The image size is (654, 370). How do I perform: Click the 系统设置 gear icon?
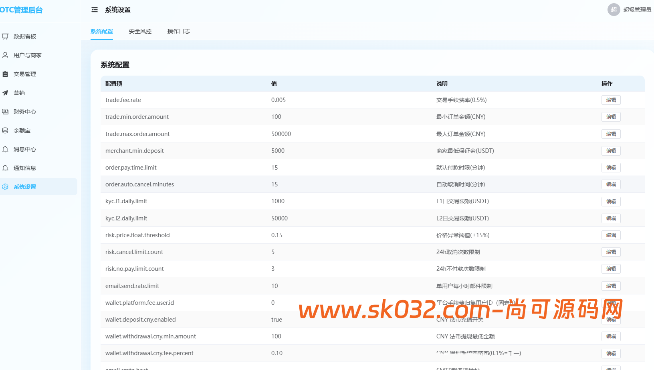(x=5, y=187)
